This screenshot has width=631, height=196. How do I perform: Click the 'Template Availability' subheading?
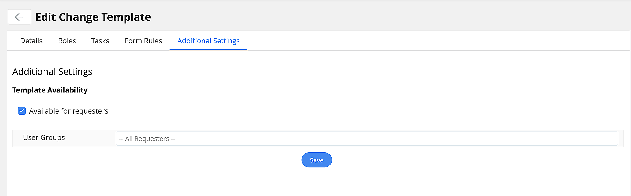[50, 90]
